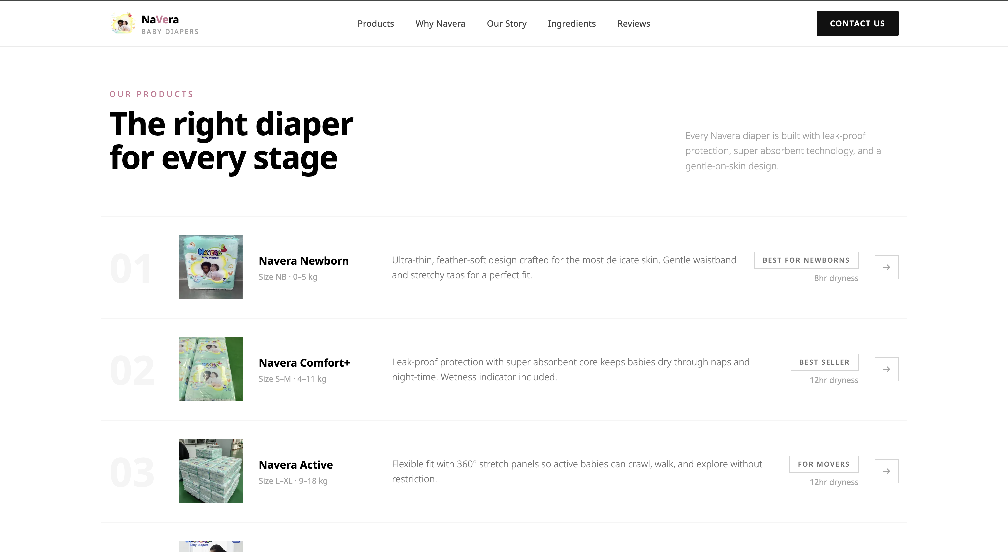Viewport: 1008px width, 552px height.
Task: Click 'Every Navera diaper is built' intro paragraph
Action: (783, 151)
